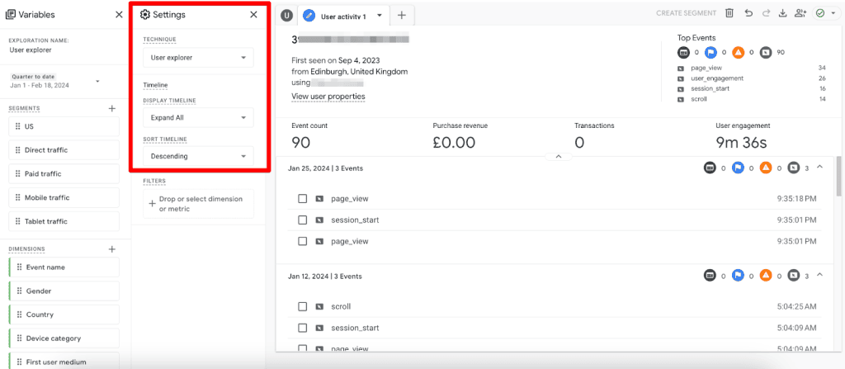Click the orange warning icon in Jan 25 header
Screen dimensions: 845x369
[766, 168]
